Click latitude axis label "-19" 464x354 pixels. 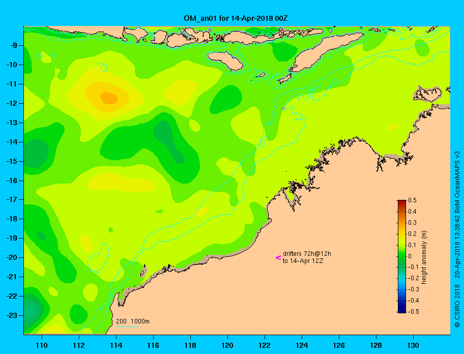12,238
